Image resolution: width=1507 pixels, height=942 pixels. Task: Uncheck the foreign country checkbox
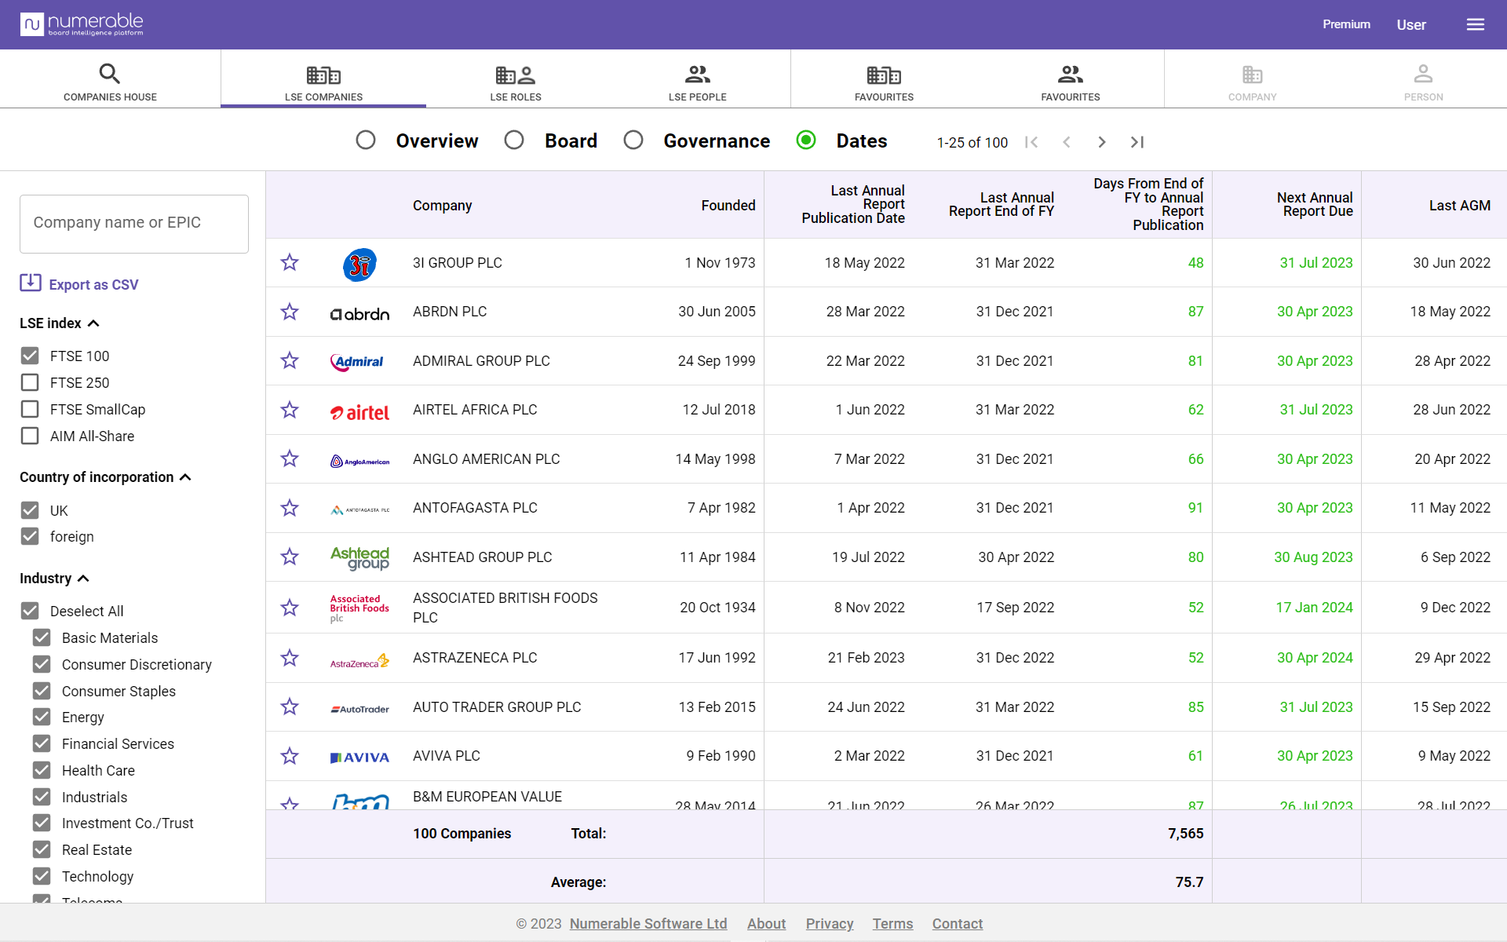[30, 536]
